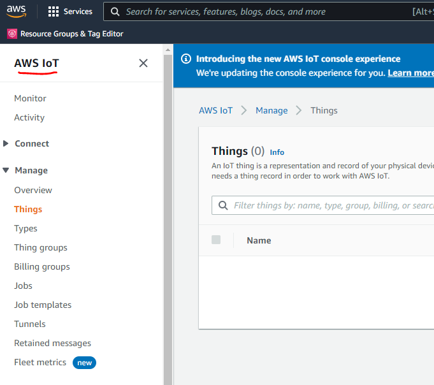Open the Thing groups page
Image resolution: width=434 pixels, height=385 pixels.
tap(41, 247)
